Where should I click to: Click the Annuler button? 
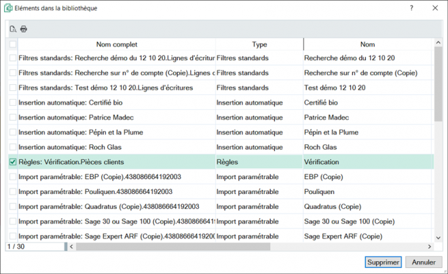click(424, 262)
